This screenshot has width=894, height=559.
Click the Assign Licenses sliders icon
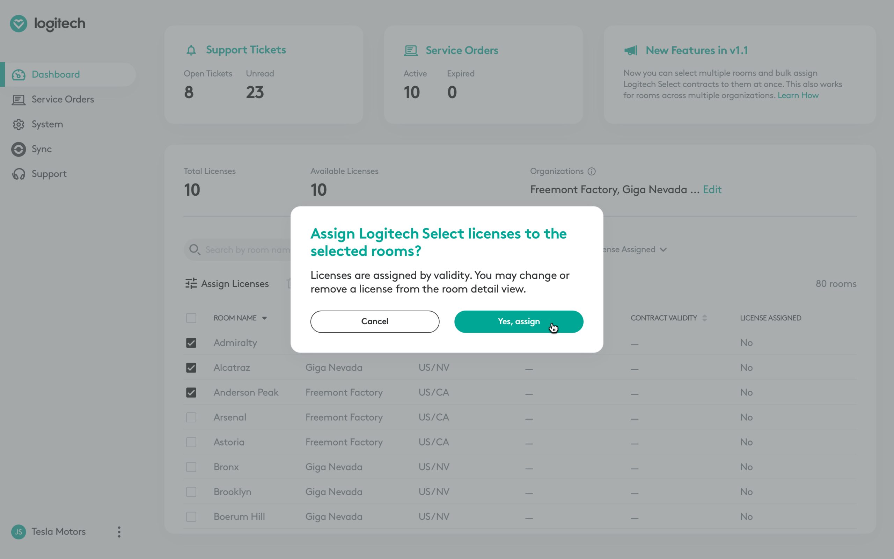coord(191,284)
